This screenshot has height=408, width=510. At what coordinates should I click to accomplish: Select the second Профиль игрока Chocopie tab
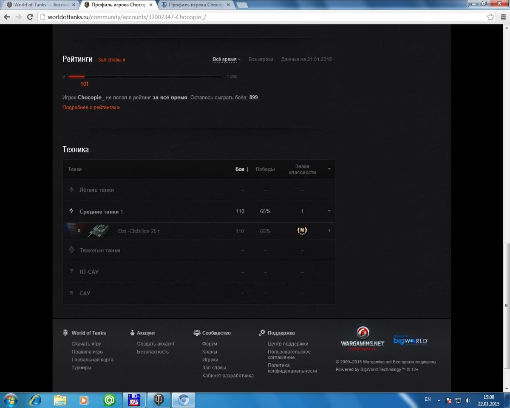[x=118, y=5]
